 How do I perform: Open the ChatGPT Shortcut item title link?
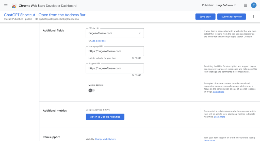(45, 15)
